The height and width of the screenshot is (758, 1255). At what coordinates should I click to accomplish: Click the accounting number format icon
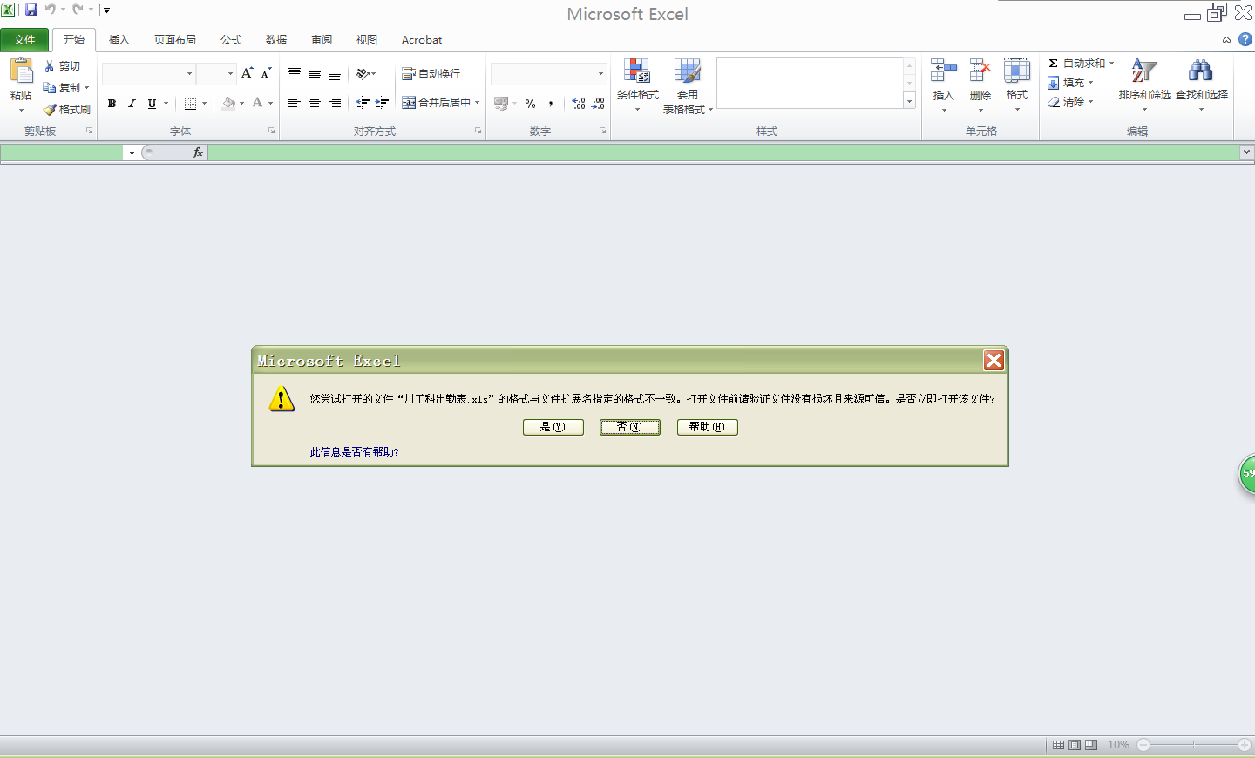point(501,104)
